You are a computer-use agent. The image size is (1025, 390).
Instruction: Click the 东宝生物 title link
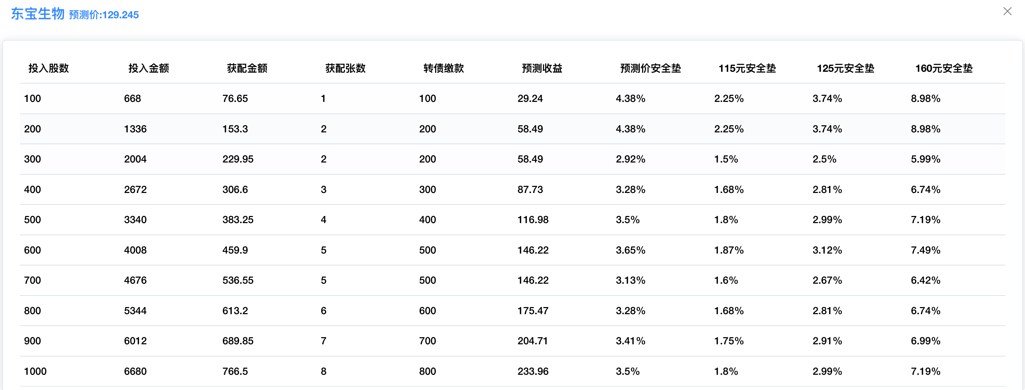(x=38, y=14)
